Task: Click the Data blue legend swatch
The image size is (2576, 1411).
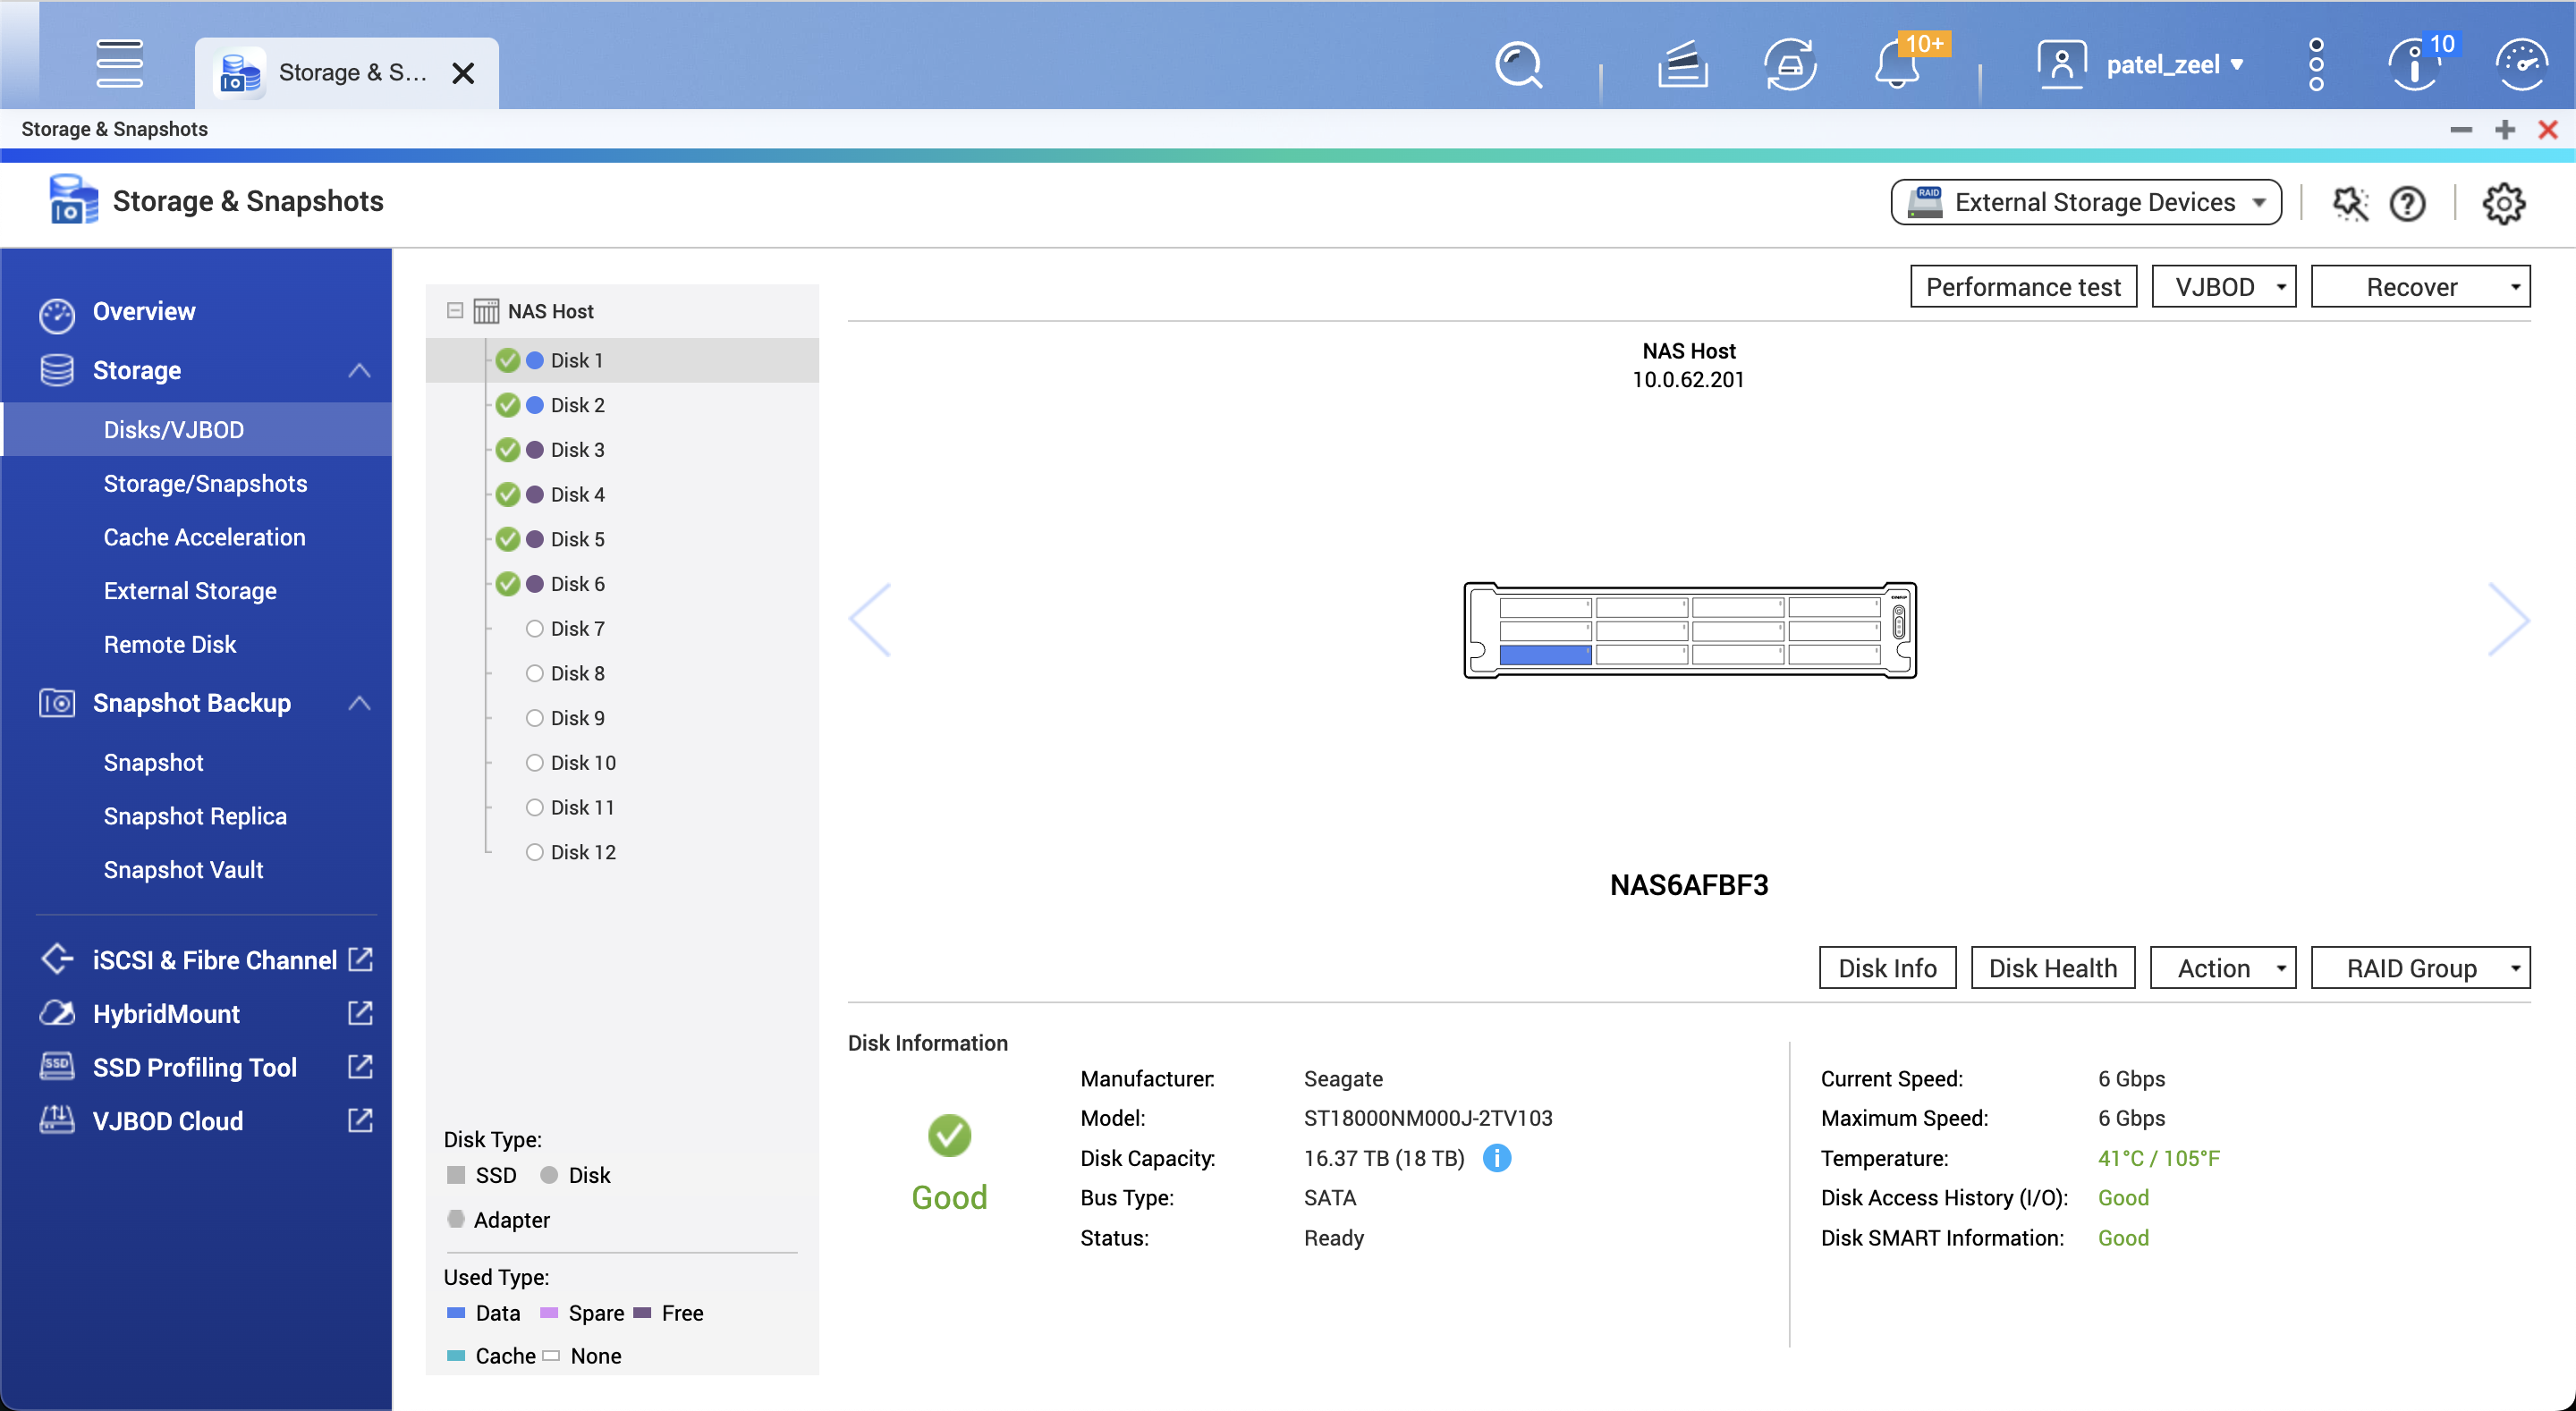Action: (x=456, y=1313)
